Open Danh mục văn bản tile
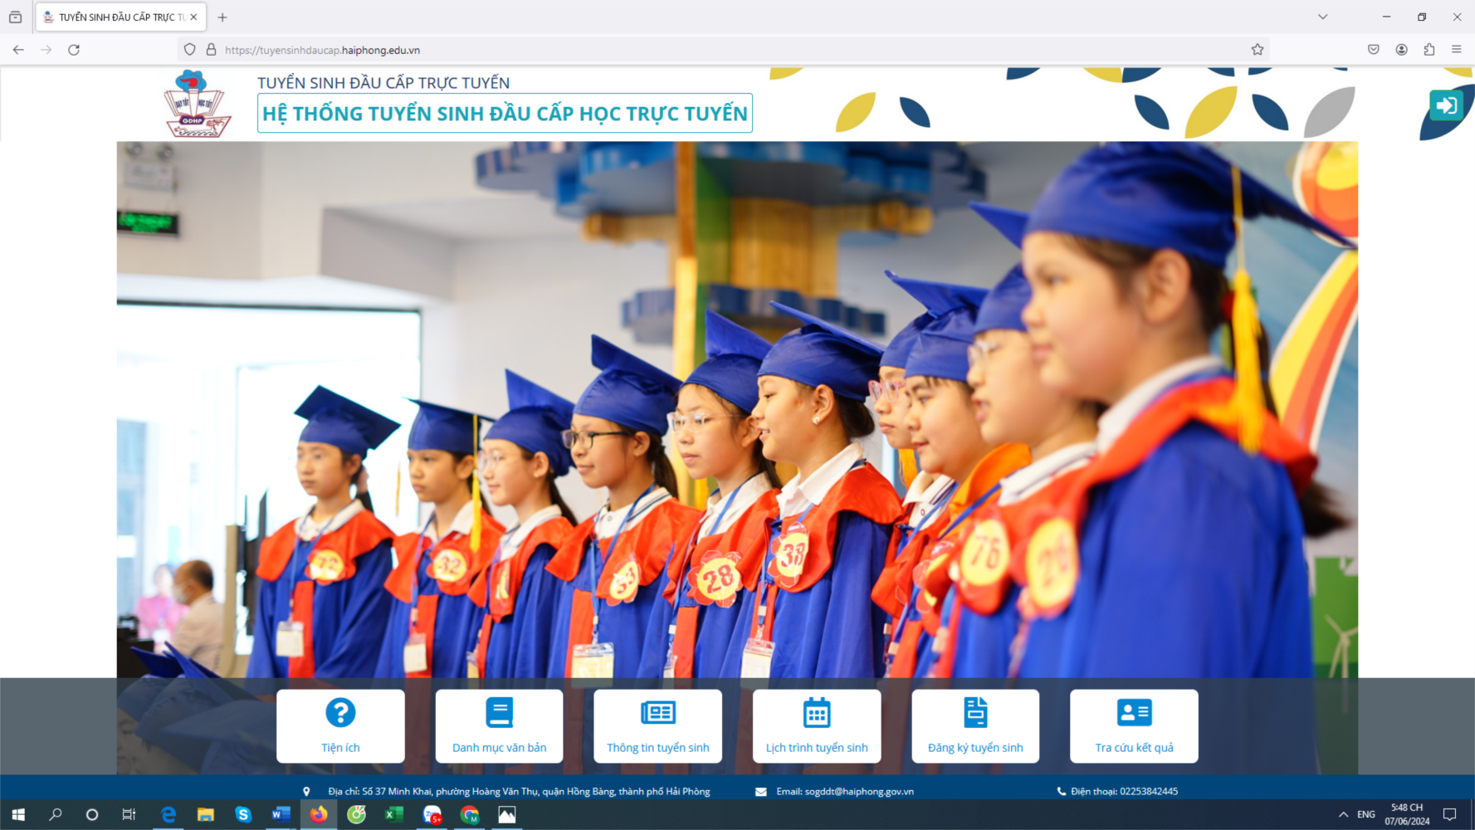 499,725
